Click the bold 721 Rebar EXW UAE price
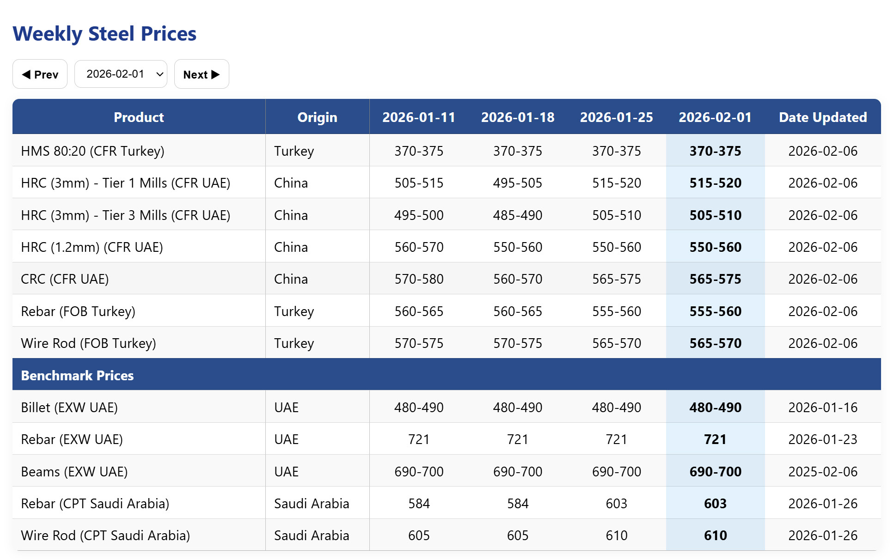 click(715, 439)
